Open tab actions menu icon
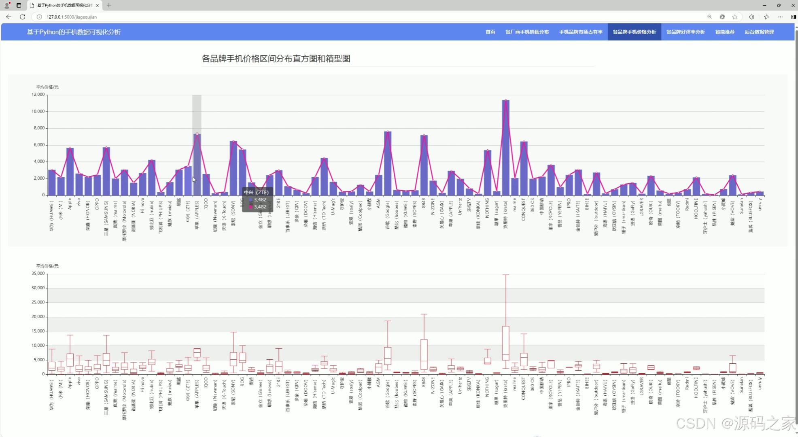 coord(19,5)
